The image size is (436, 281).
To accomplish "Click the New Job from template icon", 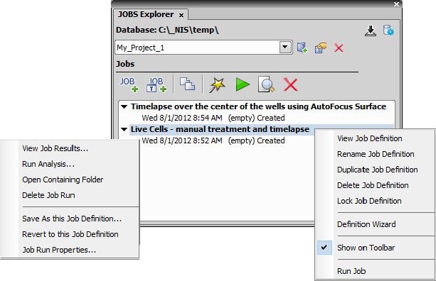I will [156, 84].
